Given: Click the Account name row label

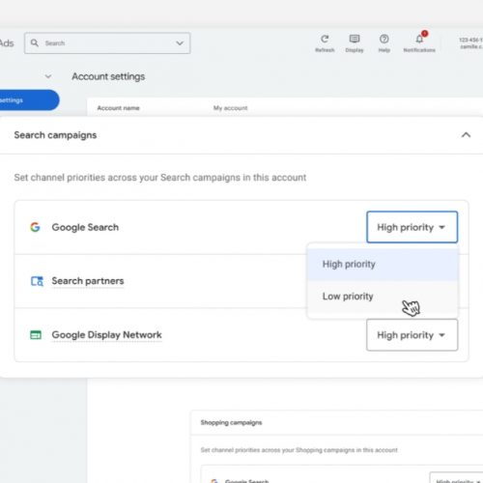Looking at the screenshot, I should (118, 108).
